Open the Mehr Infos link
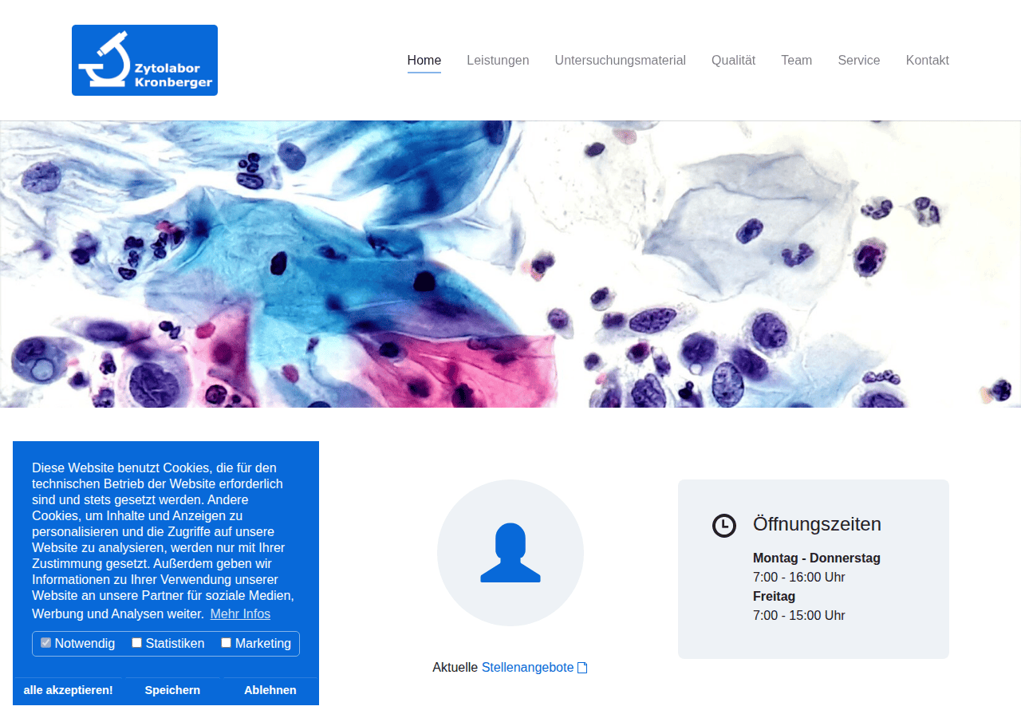The height and width of the screenshot is (718, 1021). (240, 614)
